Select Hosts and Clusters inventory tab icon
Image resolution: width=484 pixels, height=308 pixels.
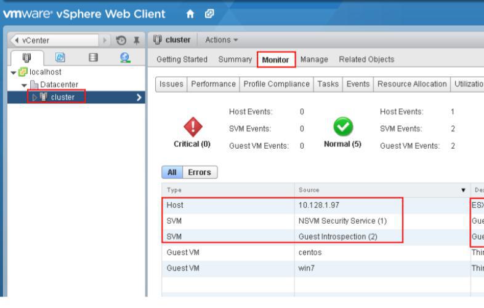27,58
